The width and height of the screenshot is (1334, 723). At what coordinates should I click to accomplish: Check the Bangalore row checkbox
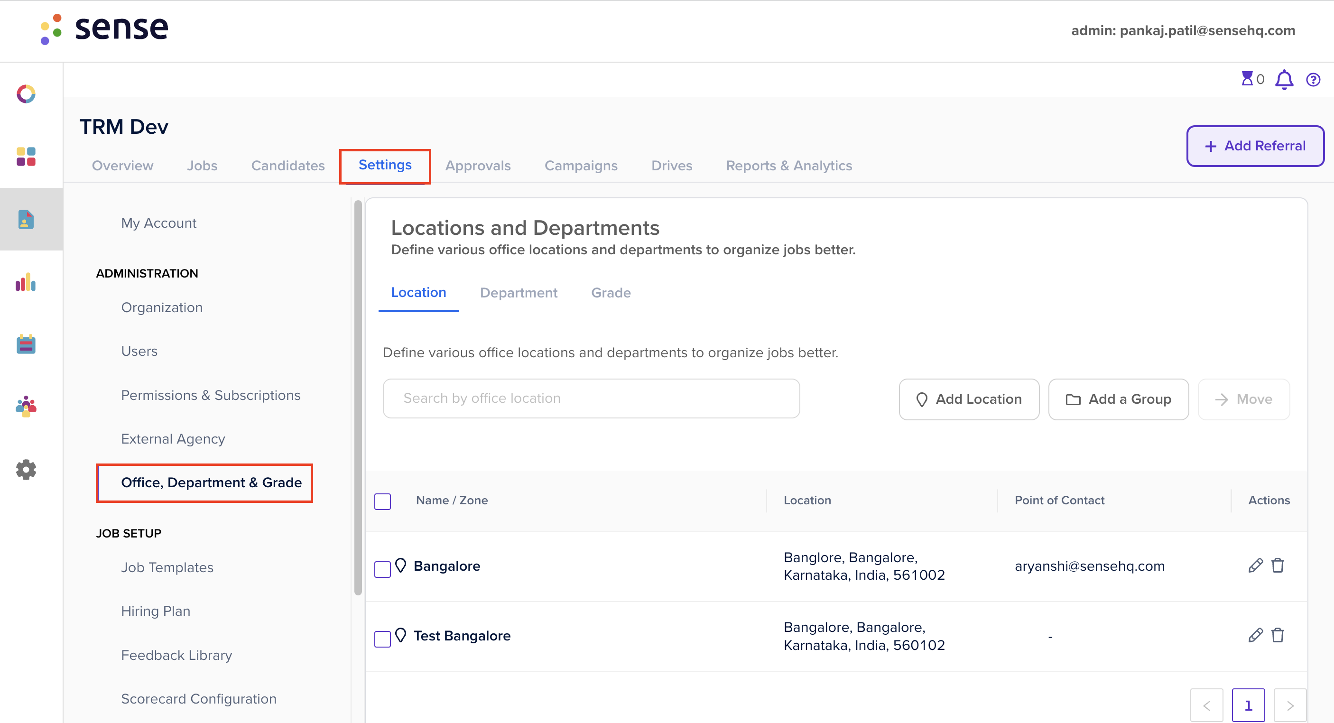382,569
